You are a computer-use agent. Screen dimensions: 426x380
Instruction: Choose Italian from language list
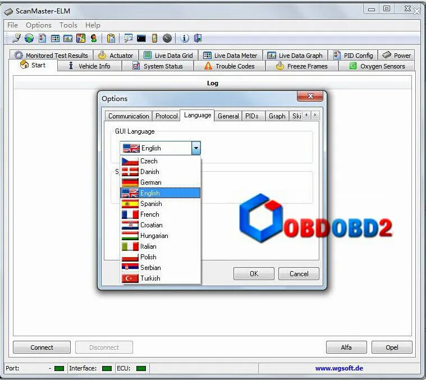click(x=161, y=246)
